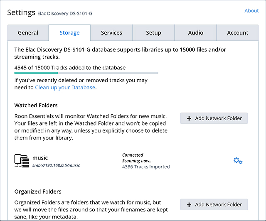Viewport: 266px width, 221px height.
Task: Switch to the General tab
Action: (x=28, y=33)
